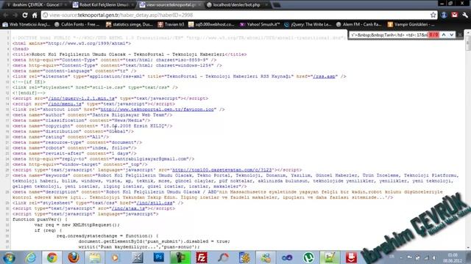Click the page title text in source
Image resolution: width=471 pixels, height=264 pixels.
[x=128, y=54]
